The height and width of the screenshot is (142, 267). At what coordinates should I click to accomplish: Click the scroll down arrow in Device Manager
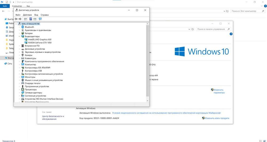[x=147, y=100]
